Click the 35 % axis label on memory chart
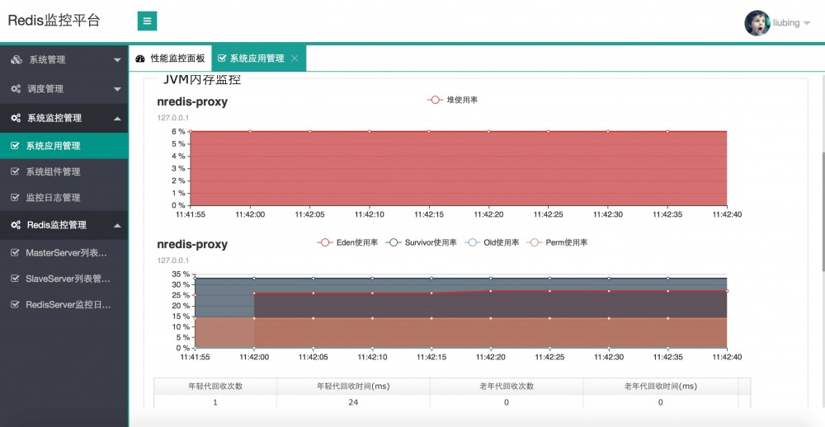 pos(181,274)
